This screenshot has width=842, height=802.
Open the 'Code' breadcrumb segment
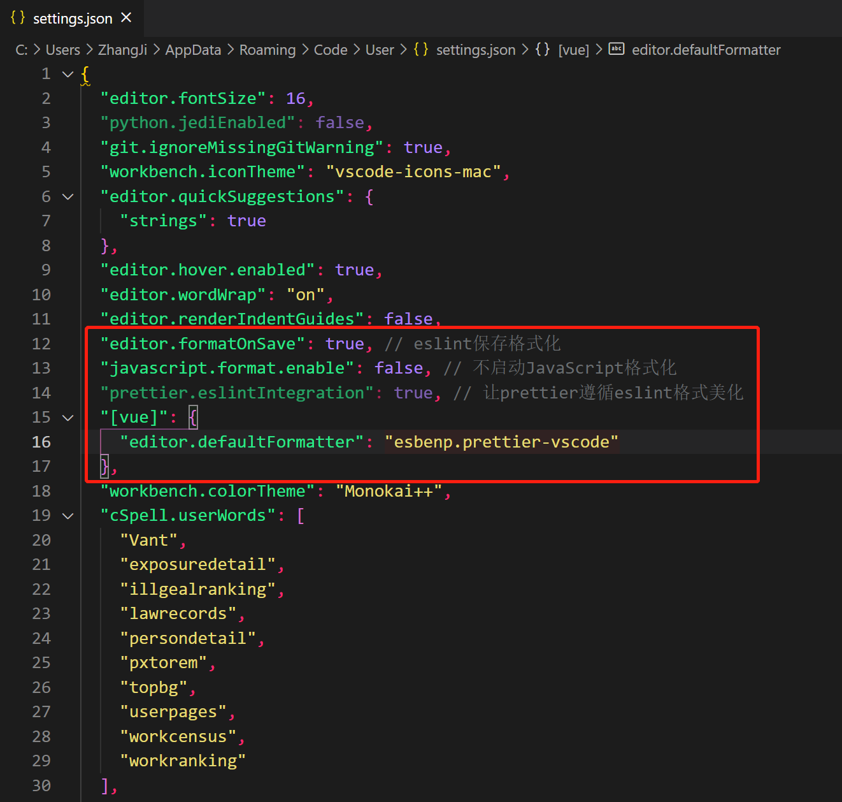pyautogui.click(x=331, y=50)
